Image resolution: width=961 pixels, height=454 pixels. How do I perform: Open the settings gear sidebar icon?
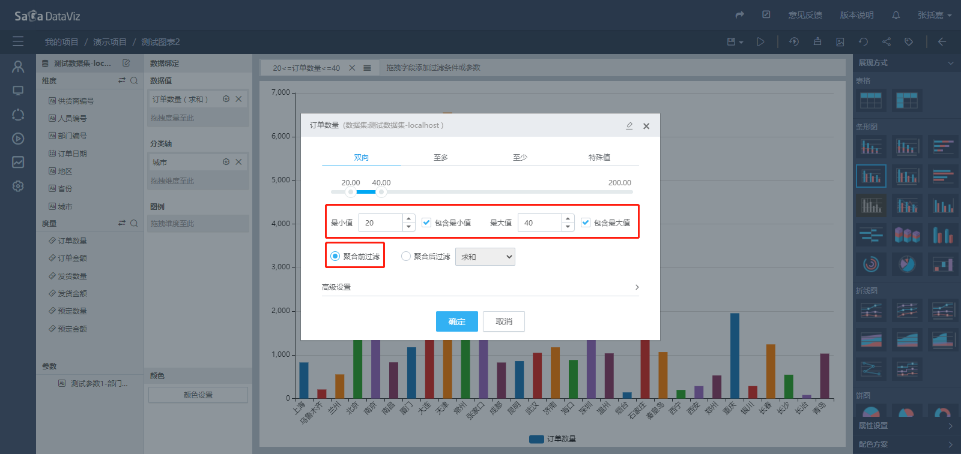click(x=18, y=186)
